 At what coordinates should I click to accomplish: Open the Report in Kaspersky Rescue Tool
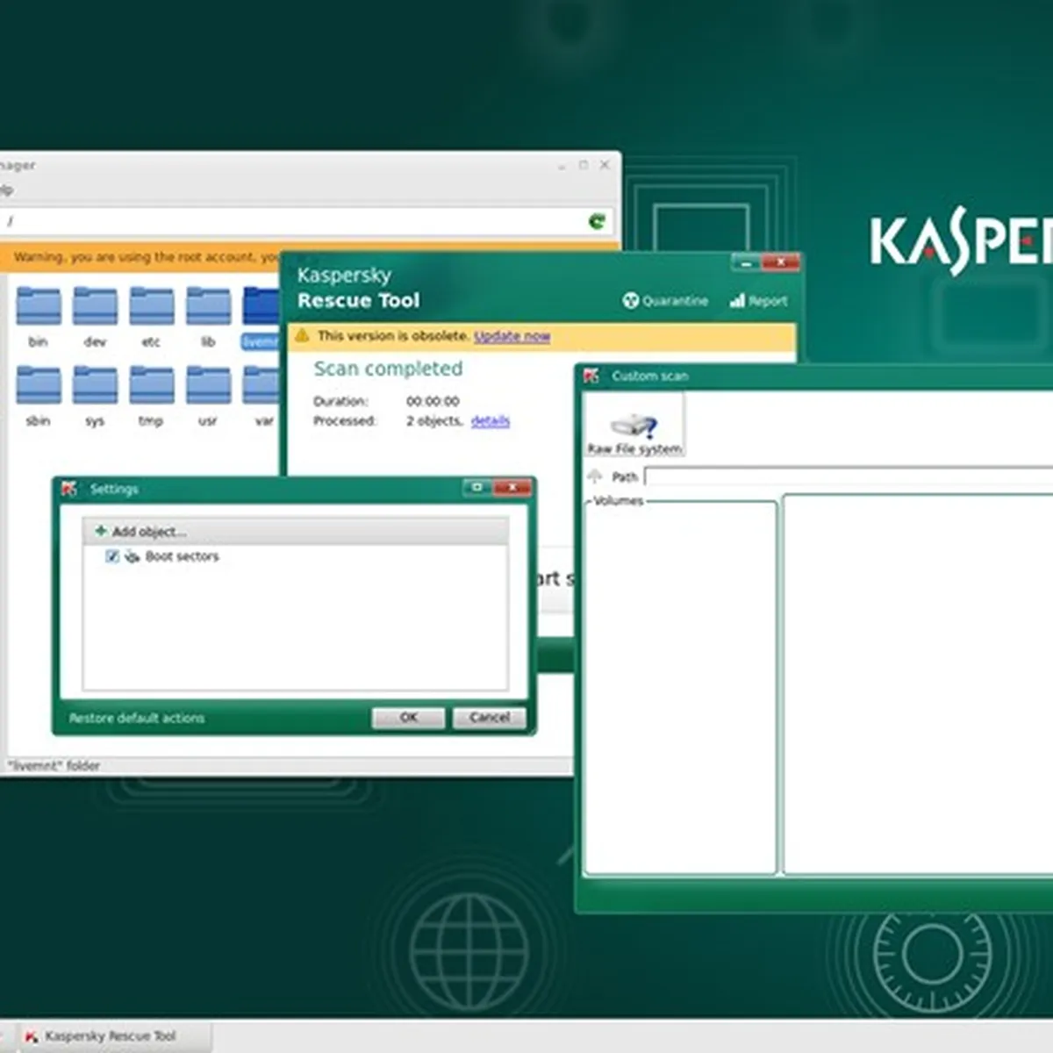click(x=758, y=300)
